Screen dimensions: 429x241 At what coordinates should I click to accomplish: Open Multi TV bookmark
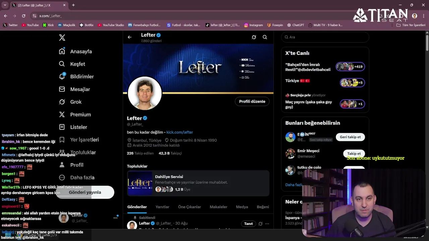click(325, 25)
